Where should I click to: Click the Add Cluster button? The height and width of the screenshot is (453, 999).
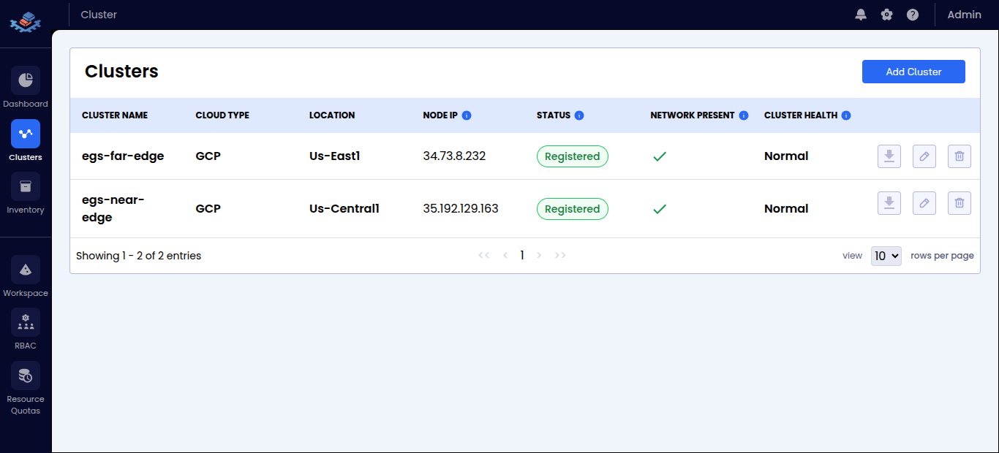[x=913, y=72]
